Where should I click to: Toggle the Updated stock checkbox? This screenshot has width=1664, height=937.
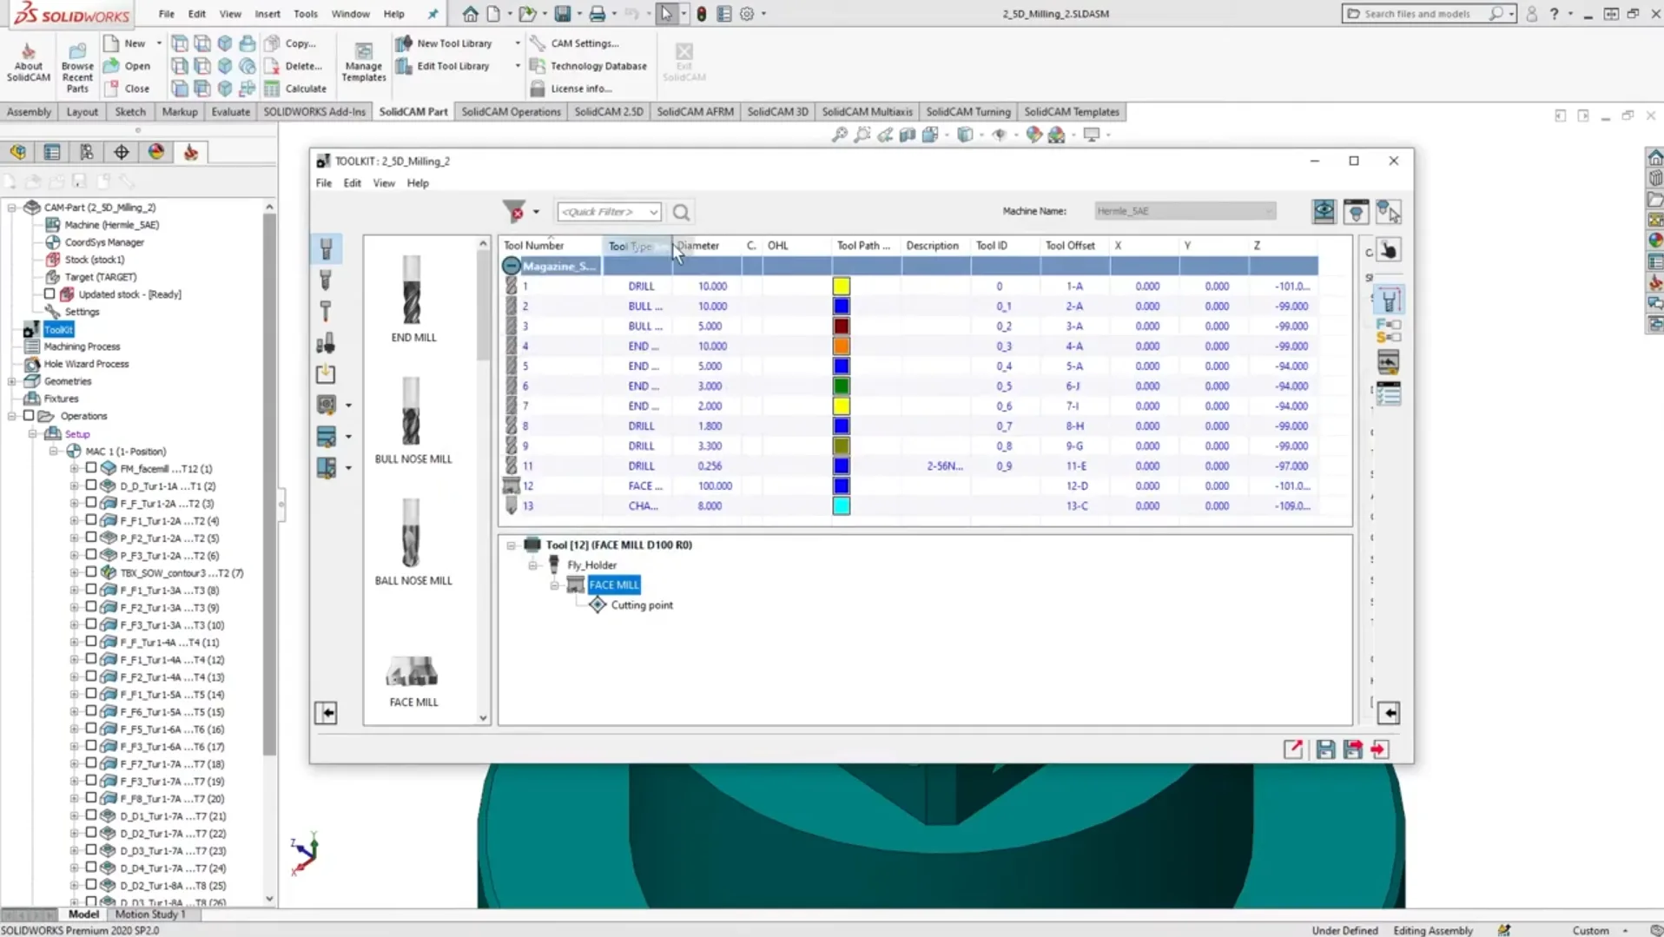tap(50, 294)
